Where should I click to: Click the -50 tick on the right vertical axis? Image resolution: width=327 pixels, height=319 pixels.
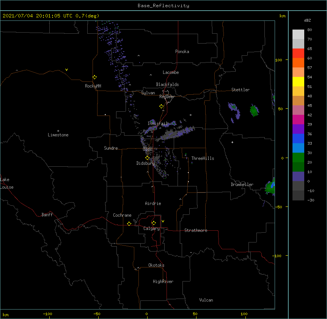(278, 207)
